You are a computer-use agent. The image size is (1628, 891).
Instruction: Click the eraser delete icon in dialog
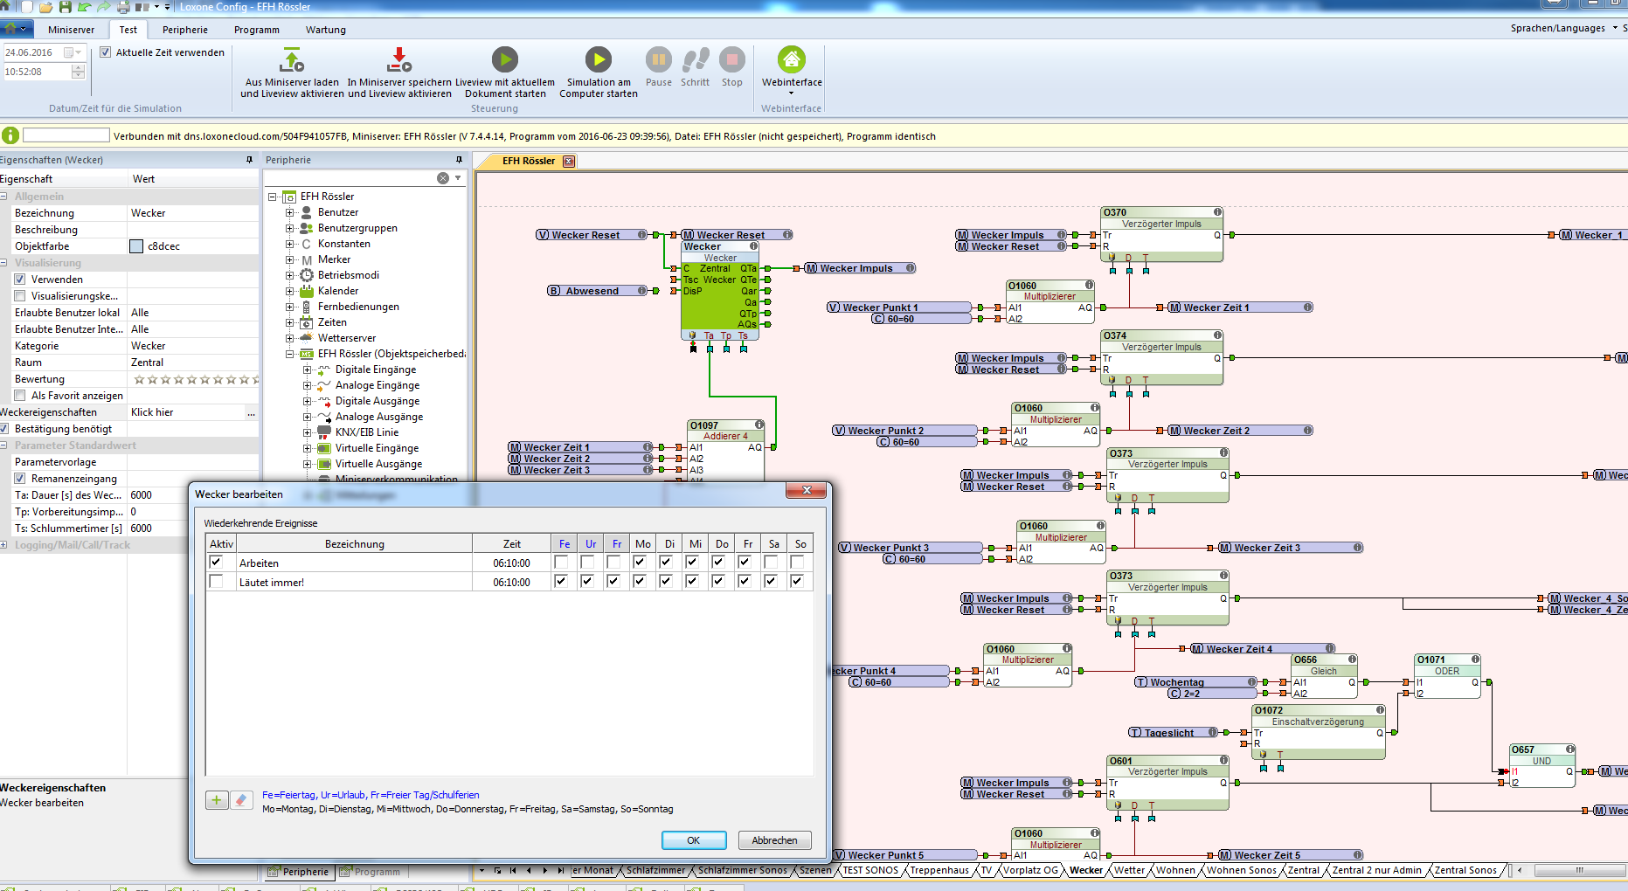(241, 799)
